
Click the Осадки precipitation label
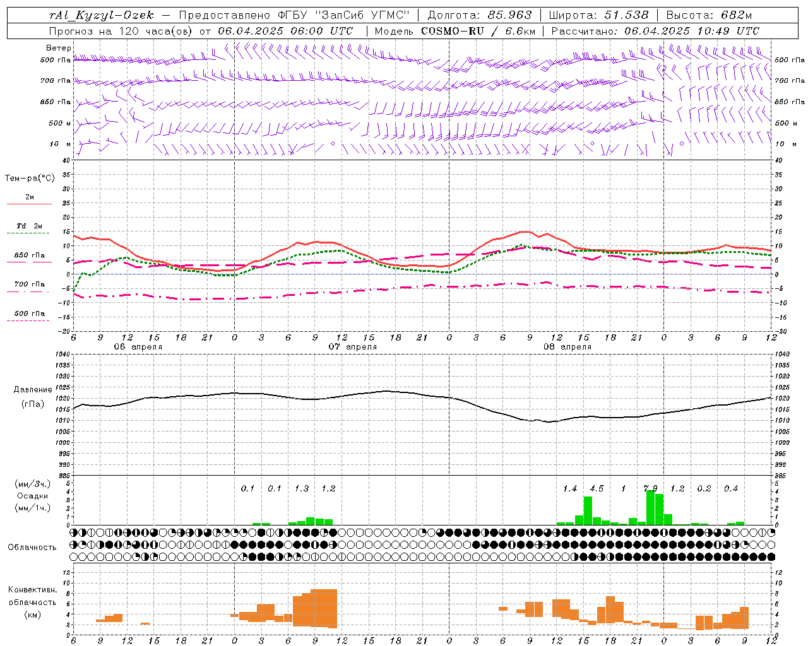click(33, 496)
